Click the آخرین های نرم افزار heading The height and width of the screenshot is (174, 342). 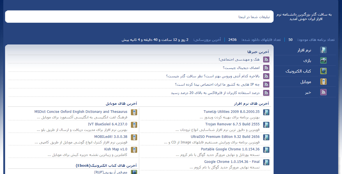pyautogui.click(x=251, y=103)
